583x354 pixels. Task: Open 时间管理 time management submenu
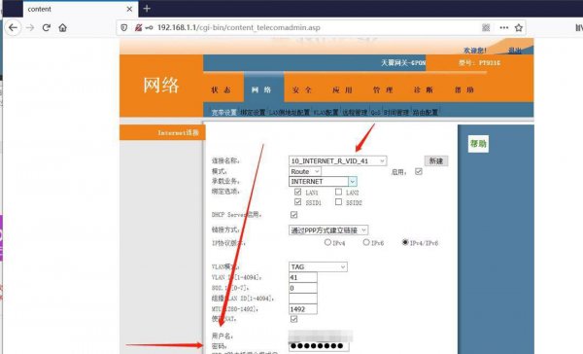pyautogui.click(x=396, y=112)
